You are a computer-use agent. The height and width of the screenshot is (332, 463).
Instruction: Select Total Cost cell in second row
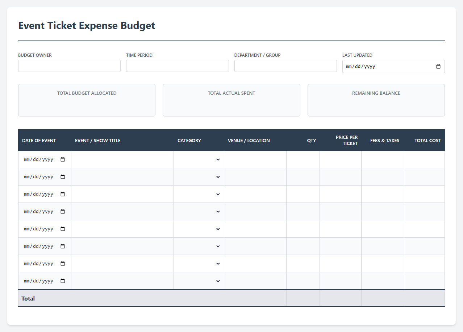point(424,177)
